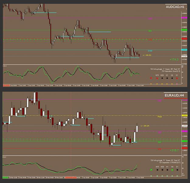Click the black M15 trend arrow in EURAUD chart
The width and height of the screenshot is (190, 183).
(x=157, y=170)
